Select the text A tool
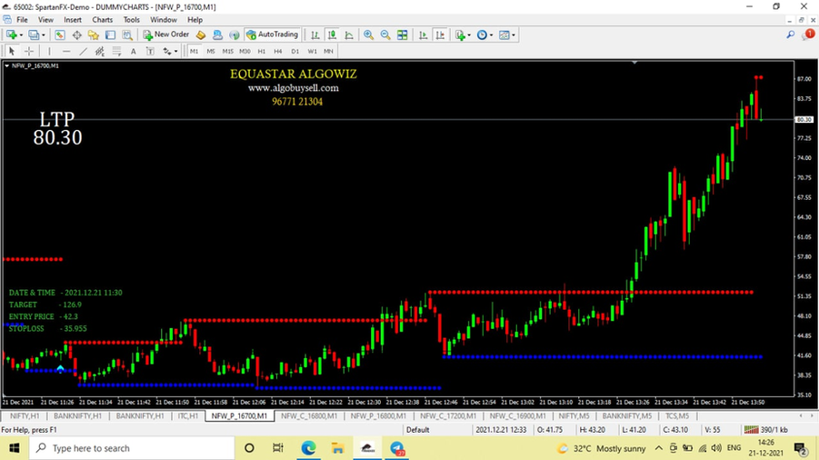The image size is (819, 460). pyautogui.click(x=134, y=51)
